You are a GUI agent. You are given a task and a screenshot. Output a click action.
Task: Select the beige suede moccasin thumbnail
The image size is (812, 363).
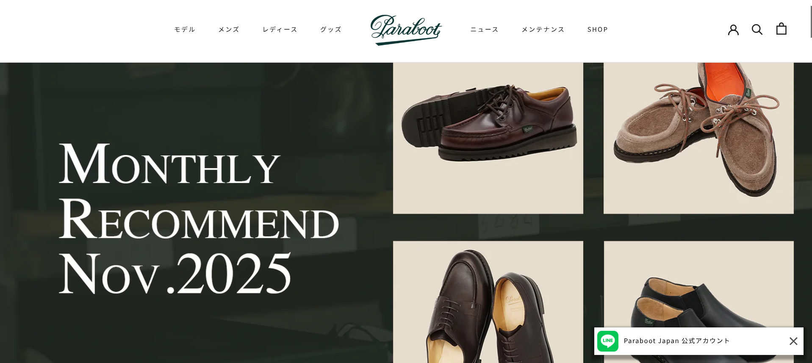click(698, 138)
